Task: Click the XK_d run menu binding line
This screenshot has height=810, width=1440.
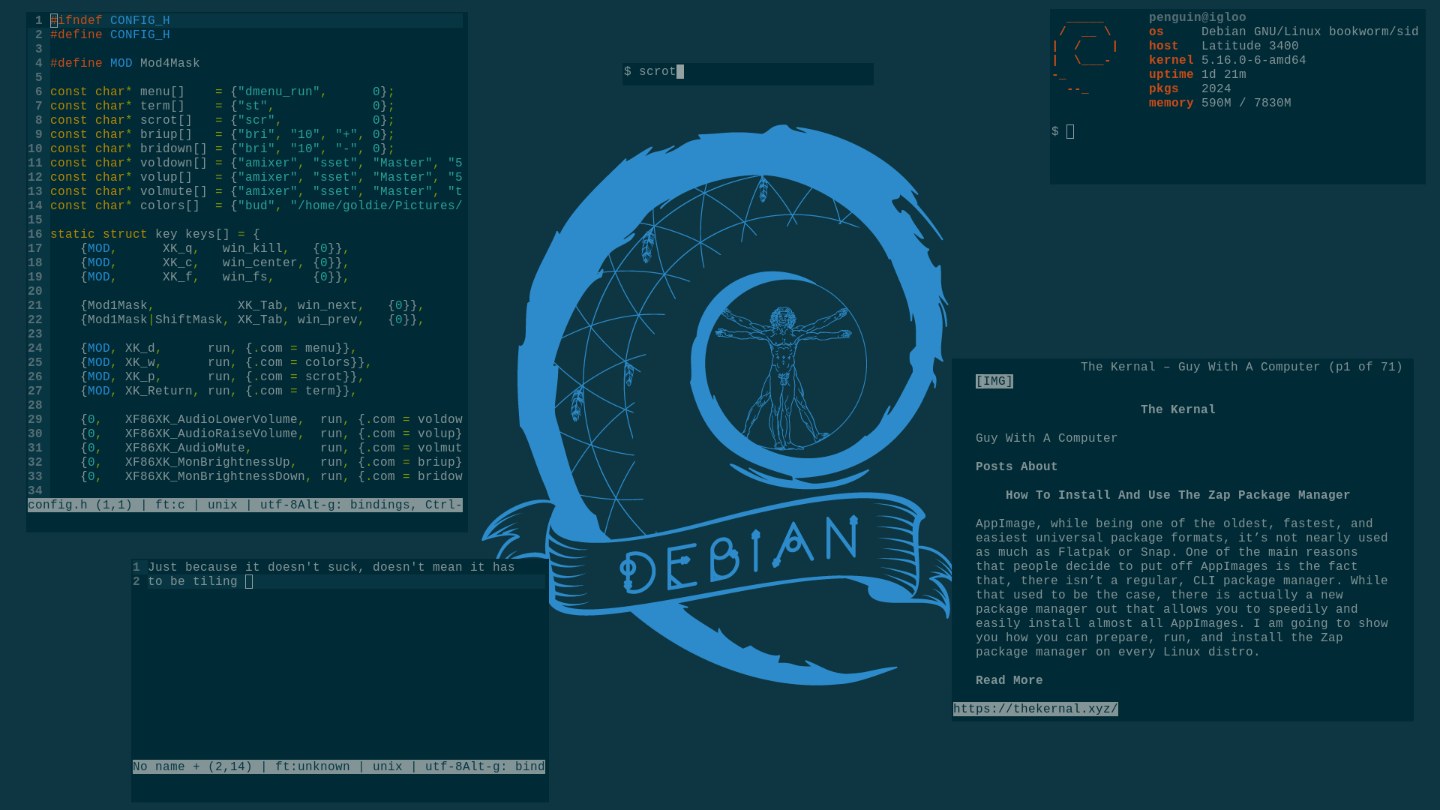Action: [219, 349]
